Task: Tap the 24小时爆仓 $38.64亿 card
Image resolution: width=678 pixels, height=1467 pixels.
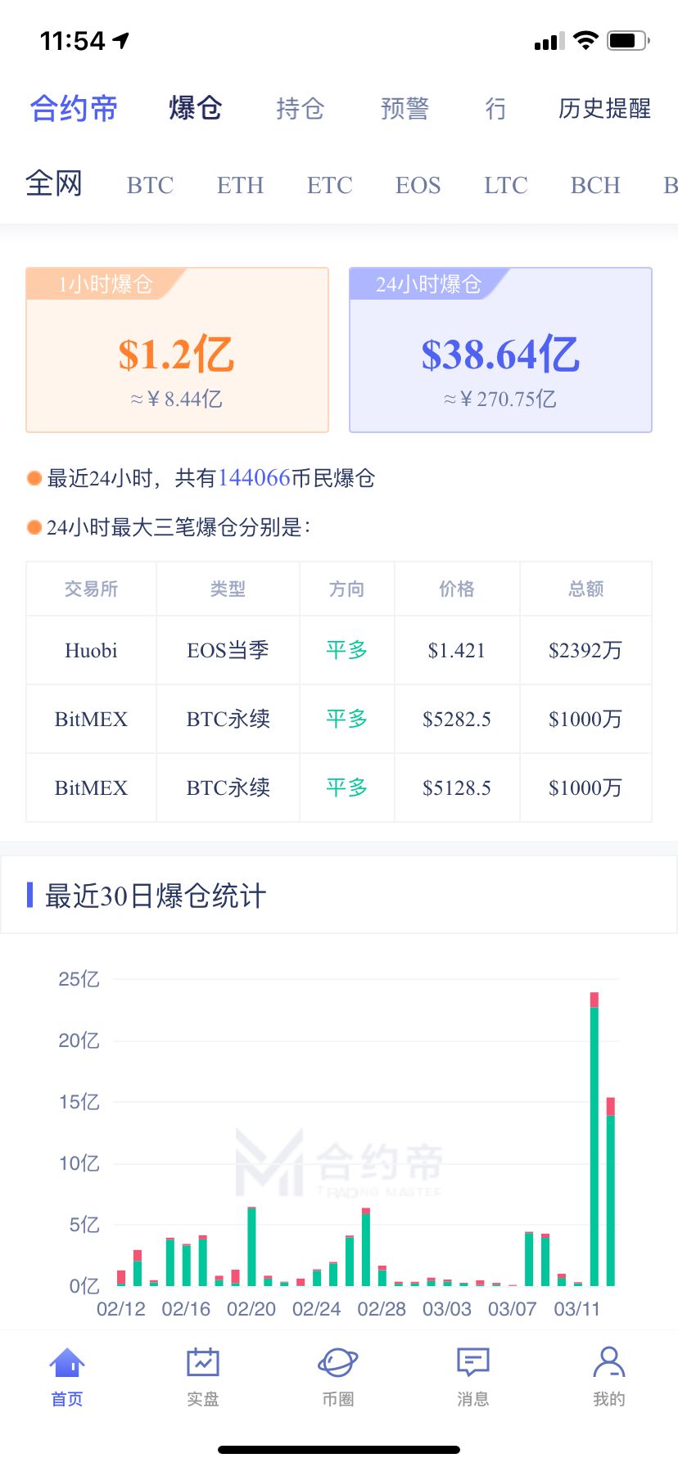Action: pos(500,350)
